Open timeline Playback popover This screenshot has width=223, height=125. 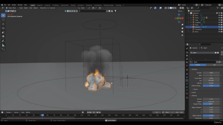[9, 112]
